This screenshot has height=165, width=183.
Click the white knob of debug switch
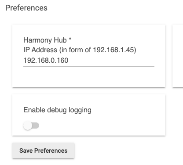coord(28,126)
